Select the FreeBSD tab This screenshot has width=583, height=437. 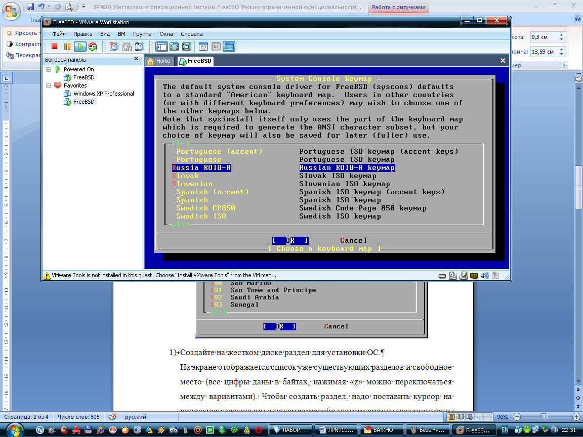(195, 61)
